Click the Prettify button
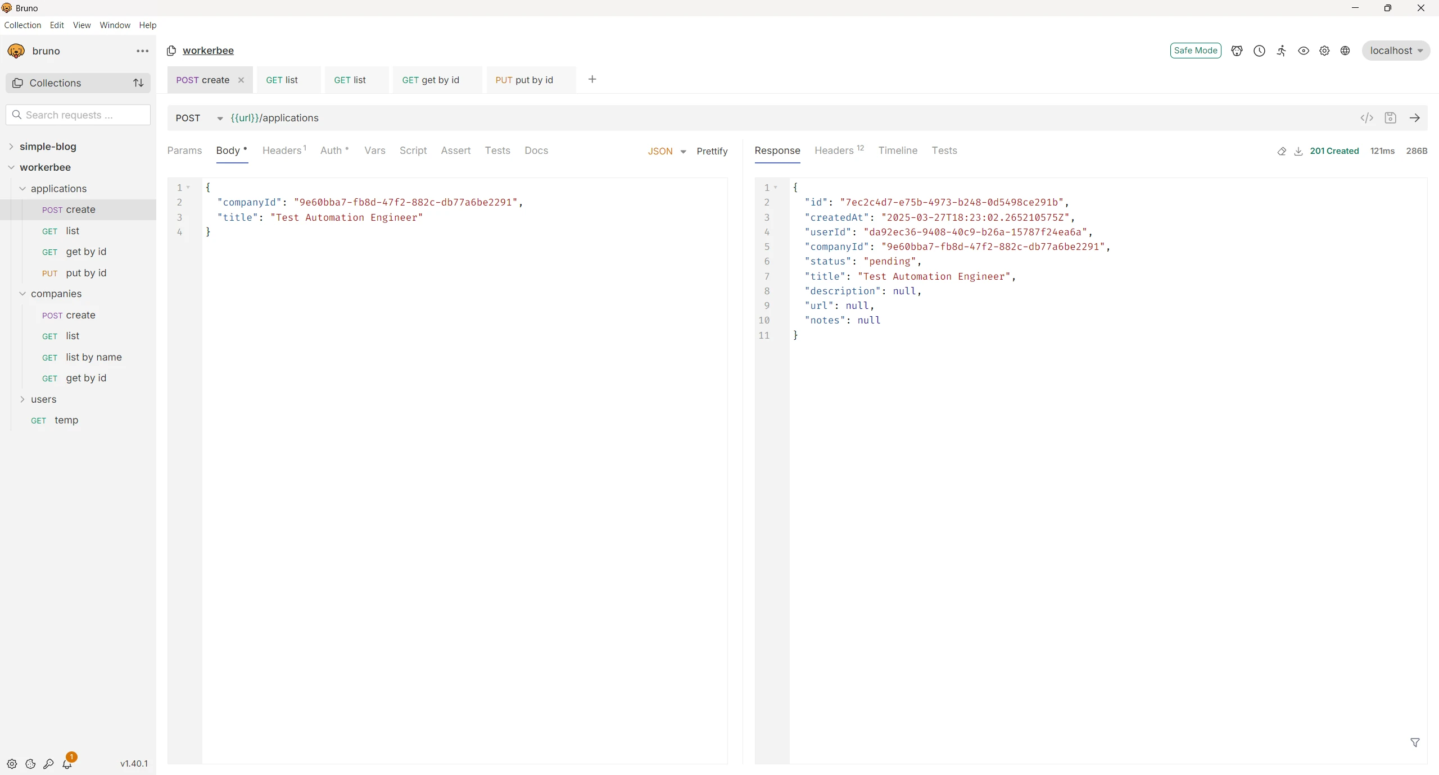 tap(712, 151)
